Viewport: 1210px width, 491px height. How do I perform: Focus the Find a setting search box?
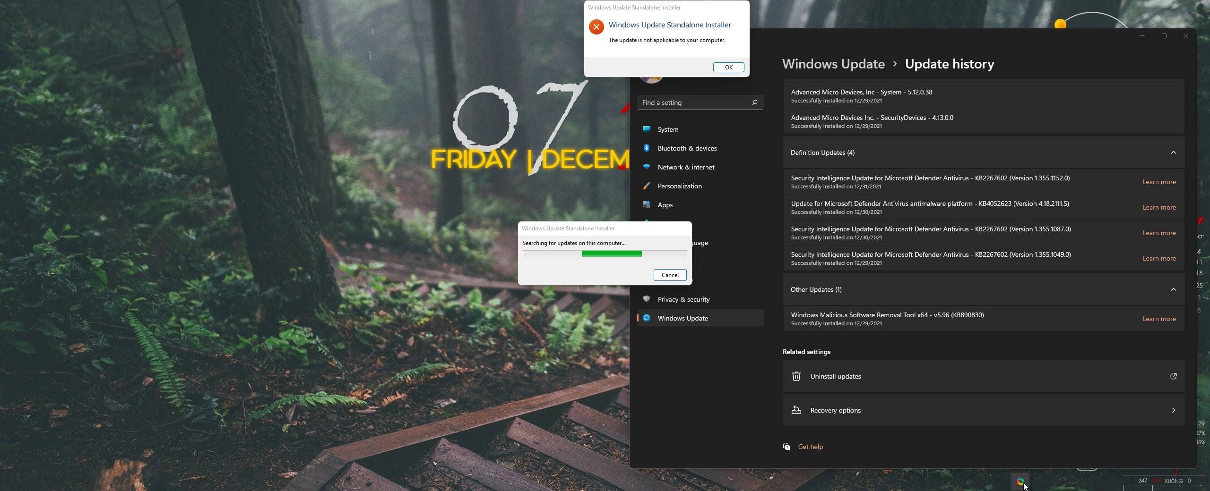pos(700,102)
